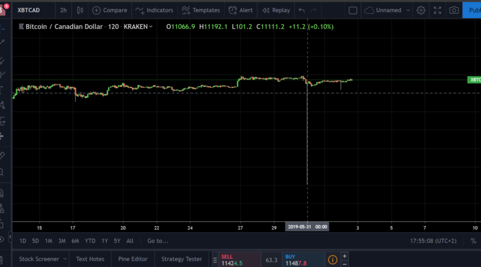Screen dimensions: 481x267
Task: Create a new Alert
Action: point(240,10)
